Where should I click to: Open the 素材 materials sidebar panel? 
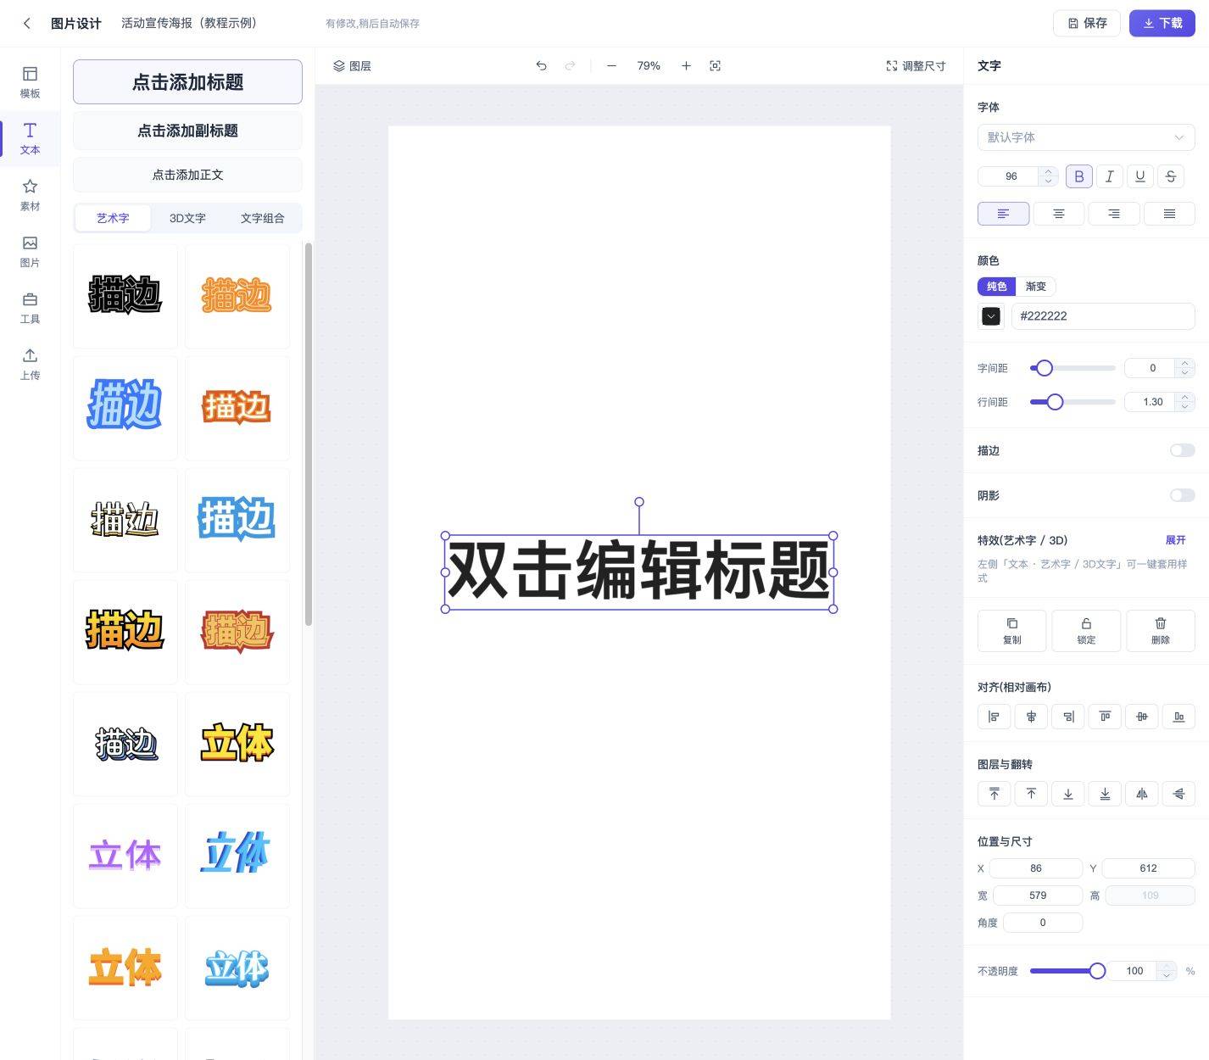pyautogui.click(x=30, y=195)
